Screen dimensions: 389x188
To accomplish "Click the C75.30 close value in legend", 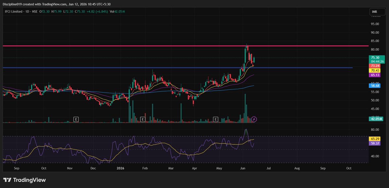I will 80,11.
